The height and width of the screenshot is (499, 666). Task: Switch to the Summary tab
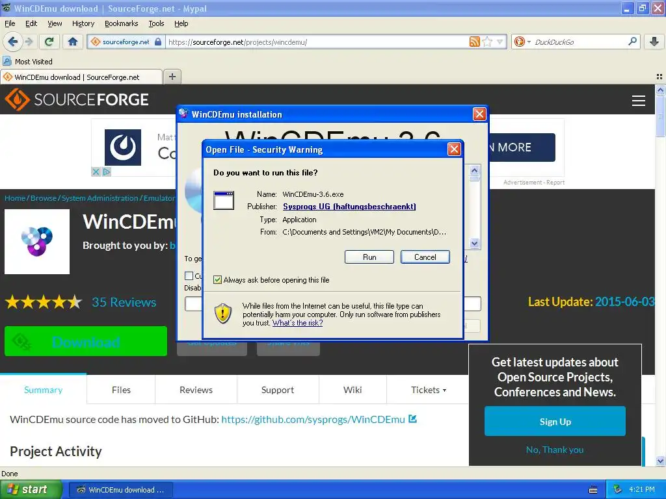44,390
